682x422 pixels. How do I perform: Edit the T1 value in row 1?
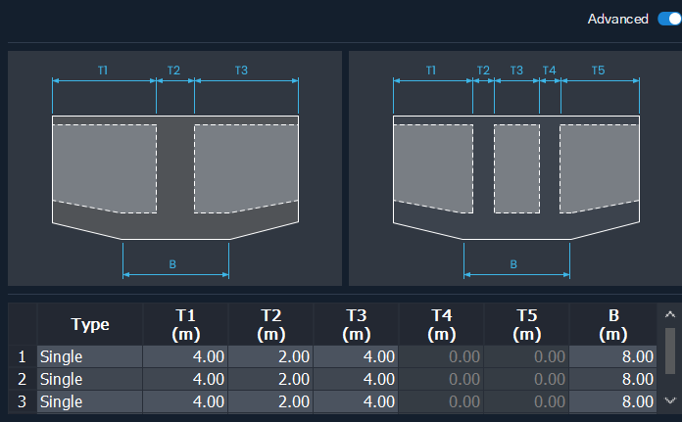pos(185,356)
